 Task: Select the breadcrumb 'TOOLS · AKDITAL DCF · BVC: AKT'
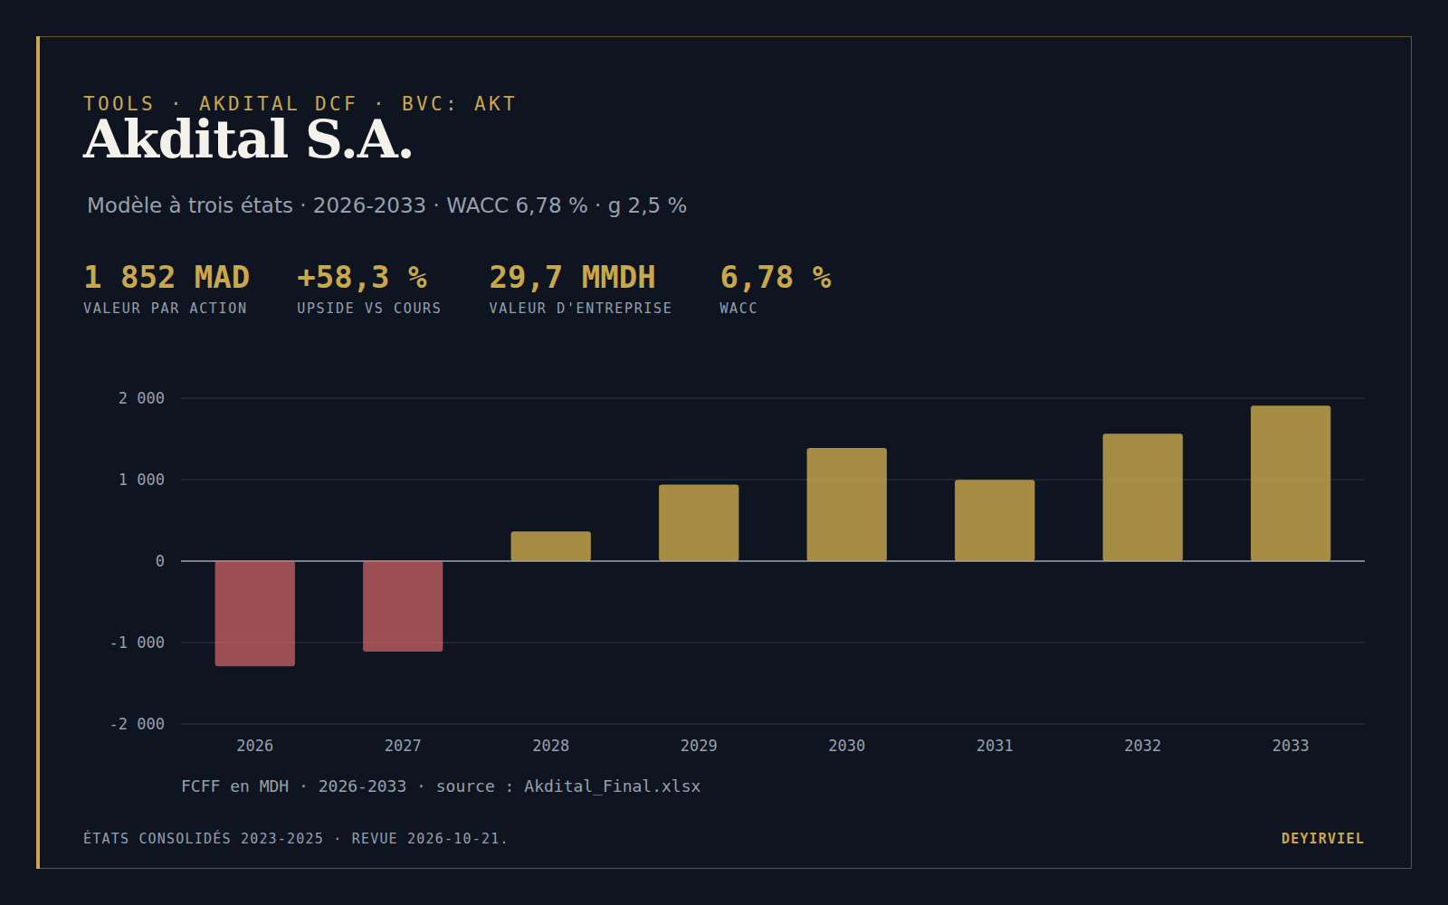300,104
